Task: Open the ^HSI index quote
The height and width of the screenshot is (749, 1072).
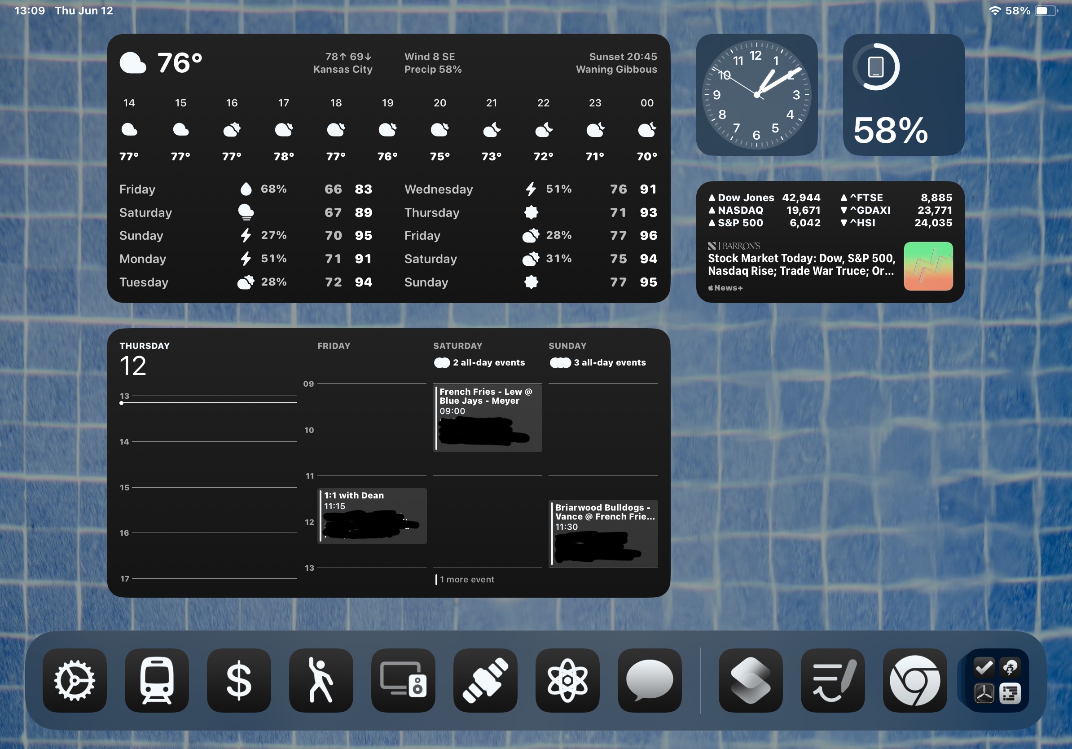Action: pos(896,223)
